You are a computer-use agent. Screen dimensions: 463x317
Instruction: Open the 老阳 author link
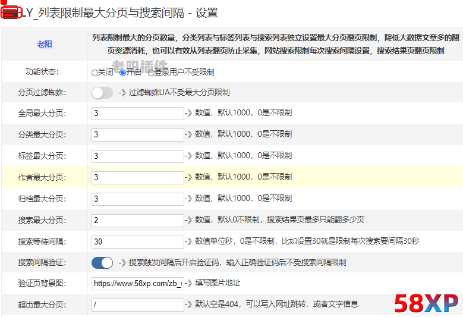tap(45, 45)
